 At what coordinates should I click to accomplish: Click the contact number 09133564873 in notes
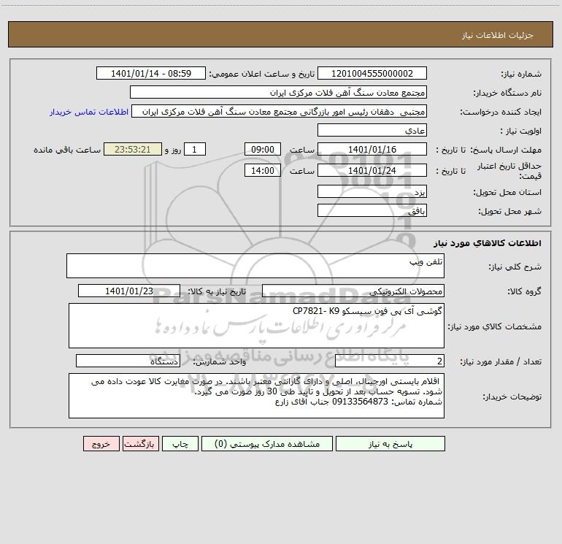pos(361,402)
